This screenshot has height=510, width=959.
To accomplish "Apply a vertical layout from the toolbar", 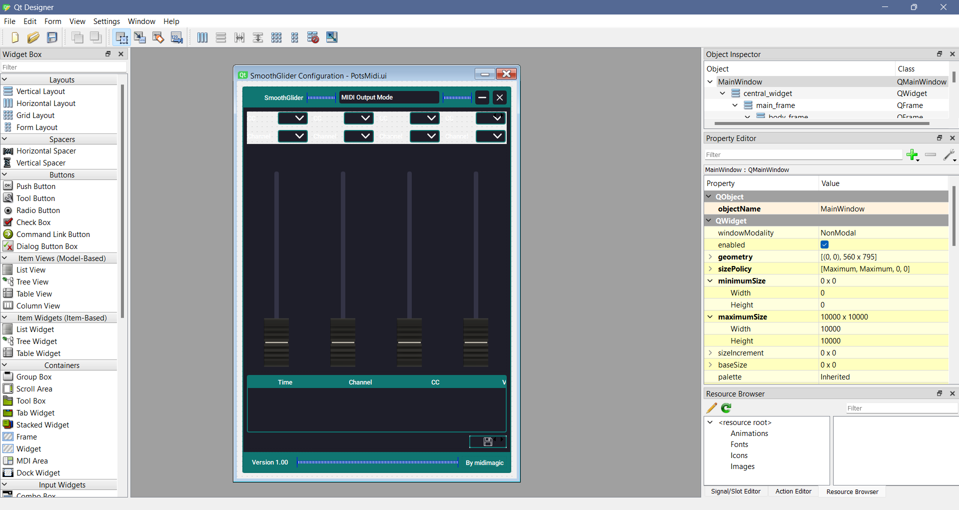I will (x=220, y=37).
